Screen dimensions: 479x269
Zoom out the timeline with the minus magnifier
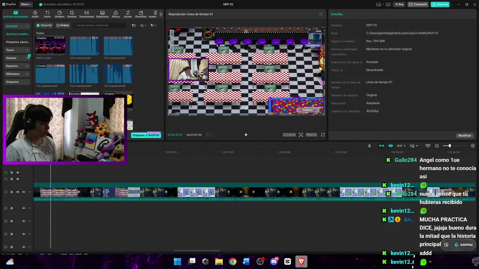[437, 146]
